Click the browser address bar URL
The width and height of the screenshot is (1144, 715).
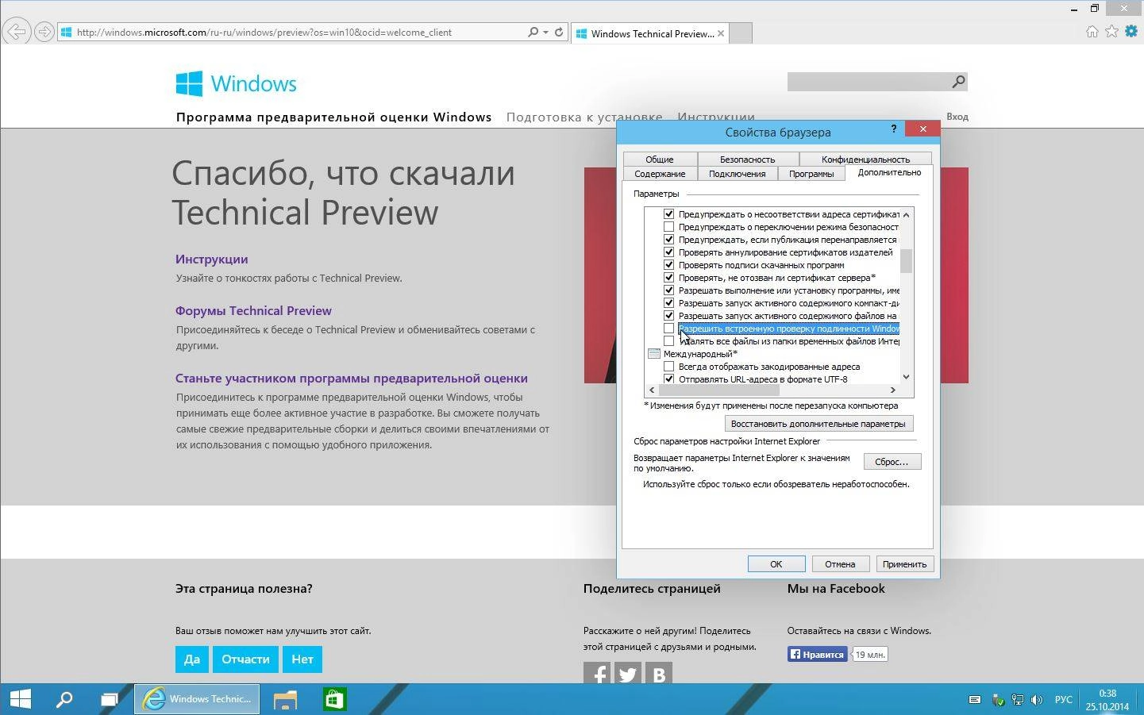click(x=264, y=33)
